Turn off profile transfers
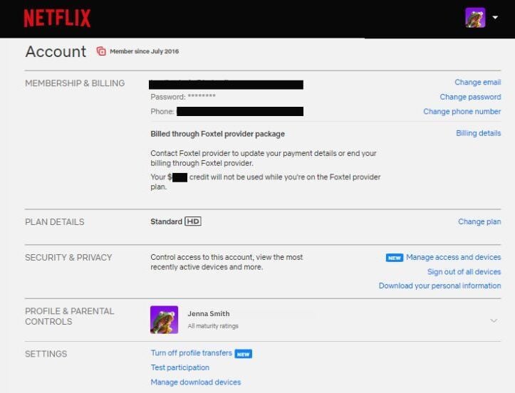 tap(191, 353)
